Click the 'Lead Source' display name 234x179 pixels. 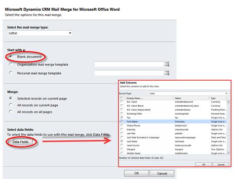tap(133, 146)
